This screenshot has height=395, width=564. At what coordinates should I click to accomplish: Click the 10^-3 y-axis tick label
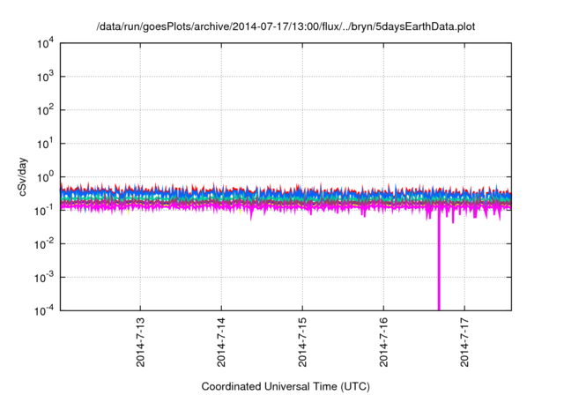pyautogui.click(x=44, y=278)
